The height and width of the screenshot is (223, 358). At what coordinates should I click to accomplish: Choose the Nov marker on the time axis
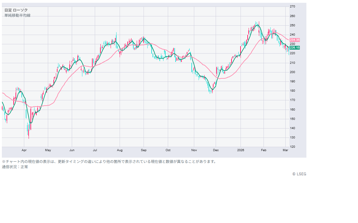click(x=194, y=150)
